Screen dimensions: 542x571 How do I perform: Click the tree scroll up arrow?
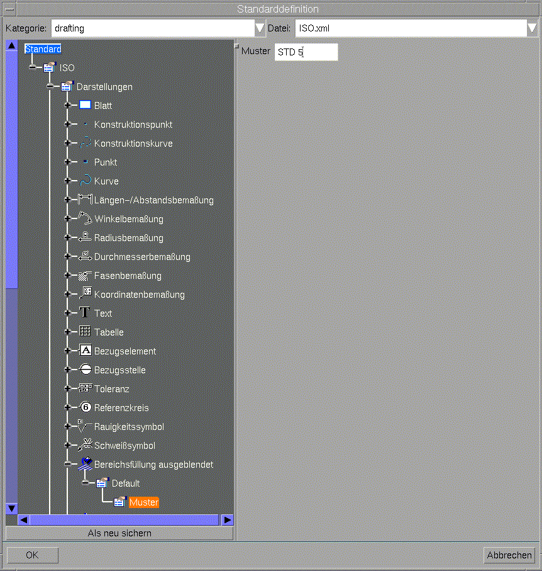click(x=12, y=45)
